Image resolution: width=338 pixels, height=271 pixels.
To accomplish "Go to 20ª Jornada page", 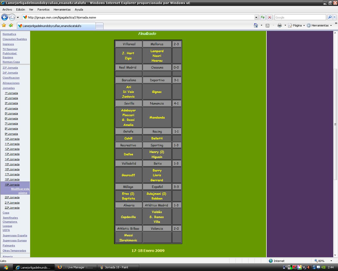I will point(12,197).
